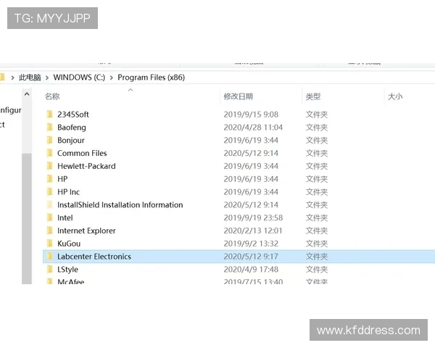Open the chevron before 此电脑 in the address bar

[12, 78]
